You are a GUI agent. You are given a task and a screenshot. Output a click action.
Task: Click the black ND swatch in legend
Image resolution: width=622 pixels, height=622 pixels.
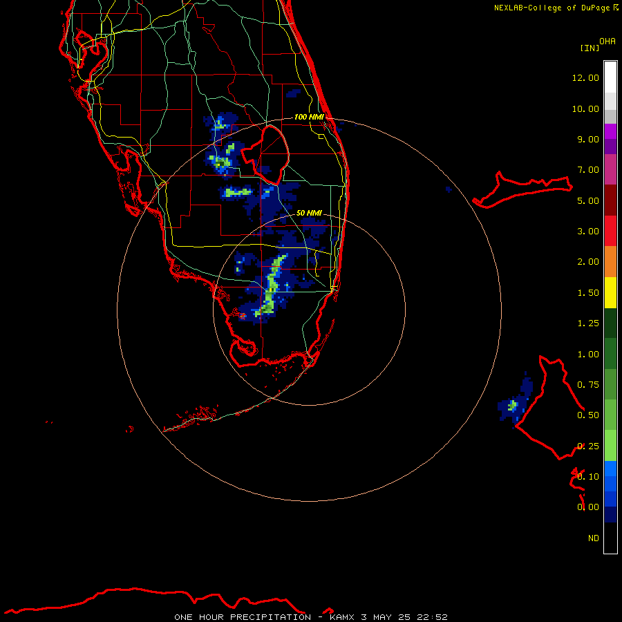tap(610, 538)
